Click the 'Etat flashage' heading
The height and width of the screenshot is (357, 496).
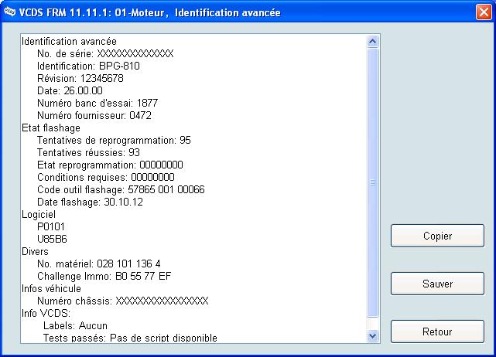point(51,128)
